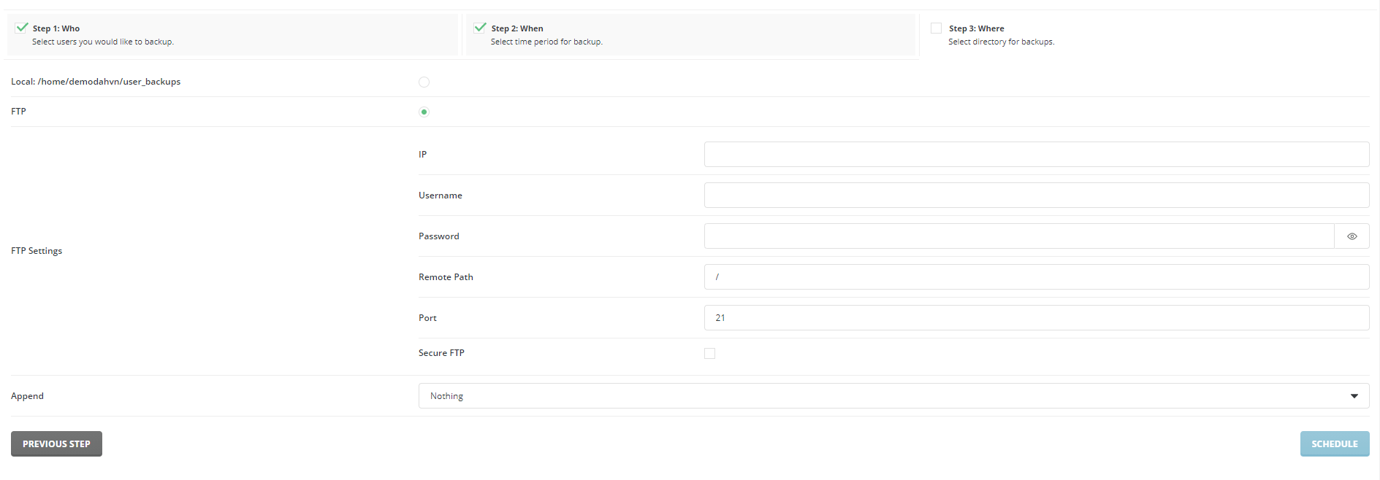The width and height of the screenshot is (1380, 480).
Task: Click the empty checkbox icon beside Step 3
Action: 936,28
